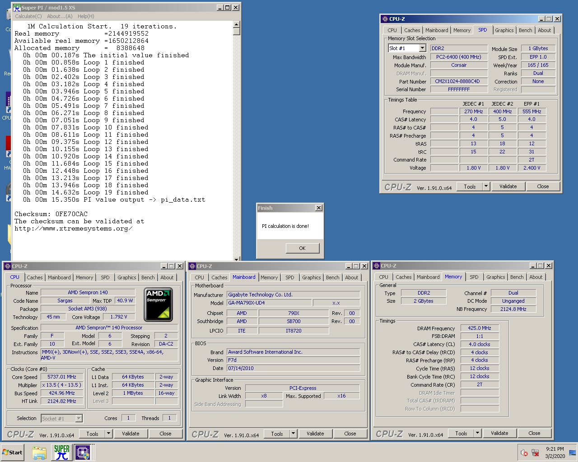
Task: Click Super PI scrollbar down arrow
Action: (x=237, y=259)
